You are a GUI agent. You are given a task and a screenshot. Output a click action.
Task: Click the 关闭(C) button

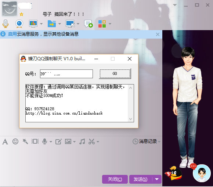(x=115, y=179)
